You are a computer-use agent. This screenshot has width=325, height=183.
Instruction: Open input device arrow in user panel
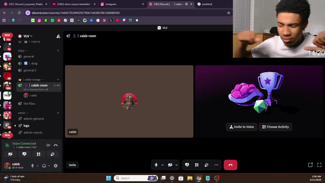37,166
